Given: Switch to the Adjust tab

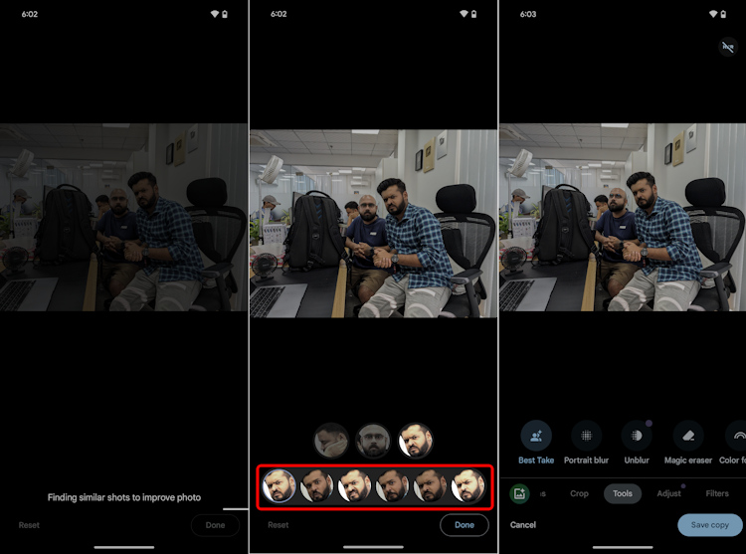Looking at the screenshot, I should pos(668,493).
